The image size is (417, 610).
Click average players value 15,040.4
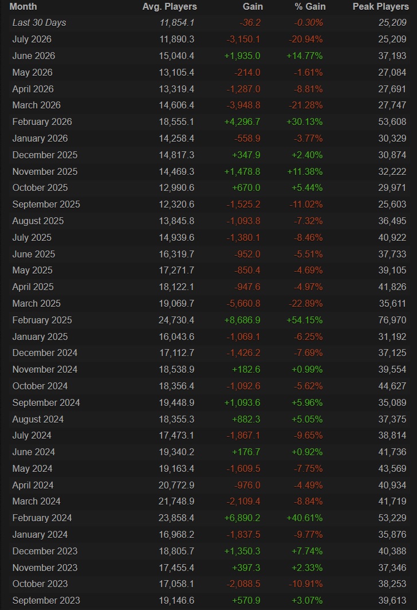(176, 56)
